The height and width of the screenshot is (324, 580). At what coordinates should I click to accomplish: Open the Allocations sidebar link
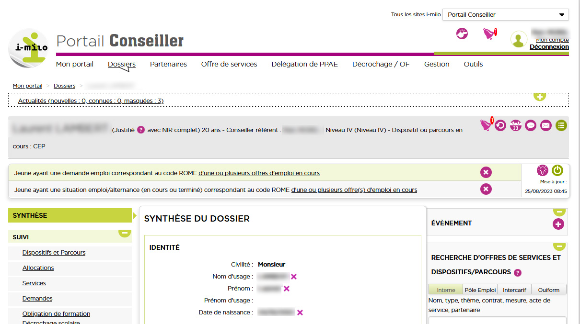pos(38,268)
